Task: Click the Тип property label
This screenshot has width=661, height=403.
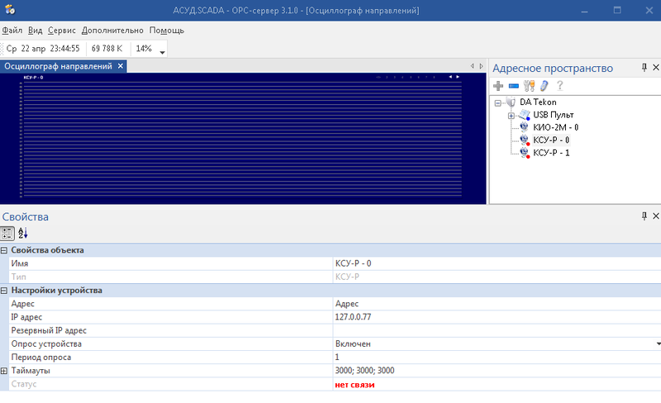Action: pyautogui.click(x=18, y=277)
